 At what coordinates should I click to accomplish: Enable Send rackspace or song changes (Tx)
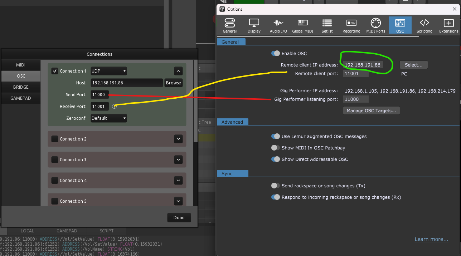pos(276,186)
